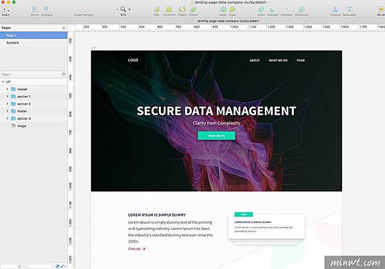Click the Forward arrange icon
The height and width of the screenshot is (269, 385).
[x=335, y=10]
